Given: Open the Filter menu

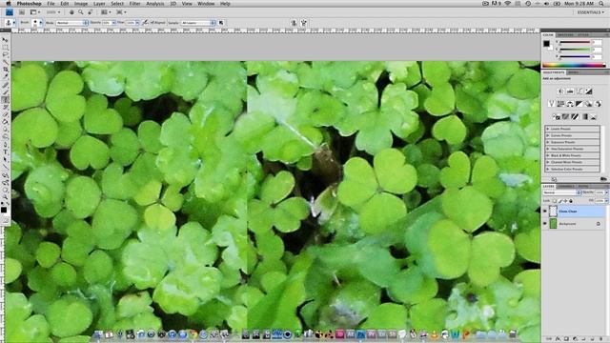Looking at the screenshot, I should [x=134, y=4].
